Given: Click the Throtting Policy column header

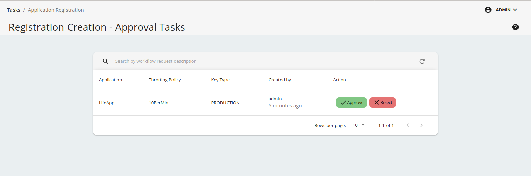Looking at the screenshot, I should point(165,80).
